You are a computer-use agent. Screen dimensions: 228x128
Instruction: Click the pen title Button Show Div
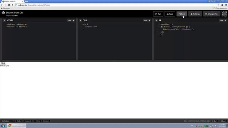point(14,13)
